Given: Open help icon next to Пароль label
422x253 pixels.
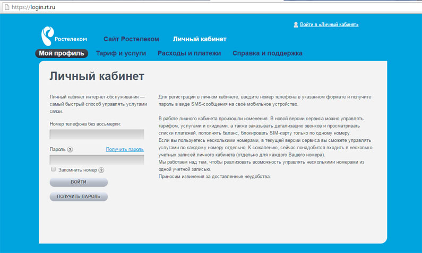Looking at the screenshot, I should pos(70,150).
